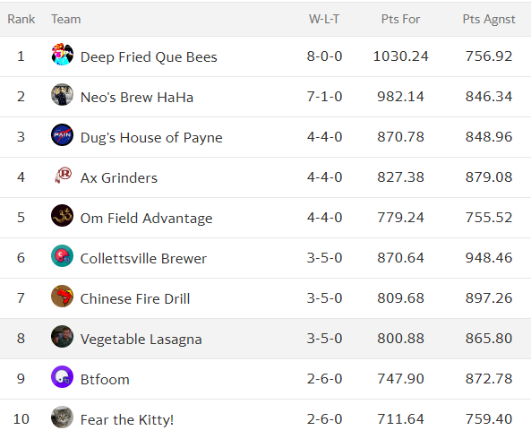531x439 pixels.
Task: Open the Fear the Kitty! cat avatar
Action: click(x=63, y=417)
